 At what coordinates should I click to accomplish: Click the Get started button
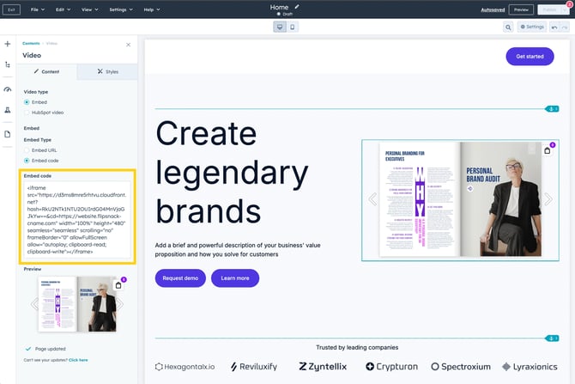coord(530,57)
